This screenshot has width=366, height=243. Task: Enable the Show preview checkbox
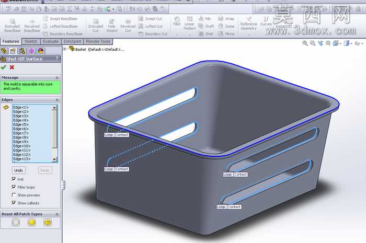pos(14,195)
